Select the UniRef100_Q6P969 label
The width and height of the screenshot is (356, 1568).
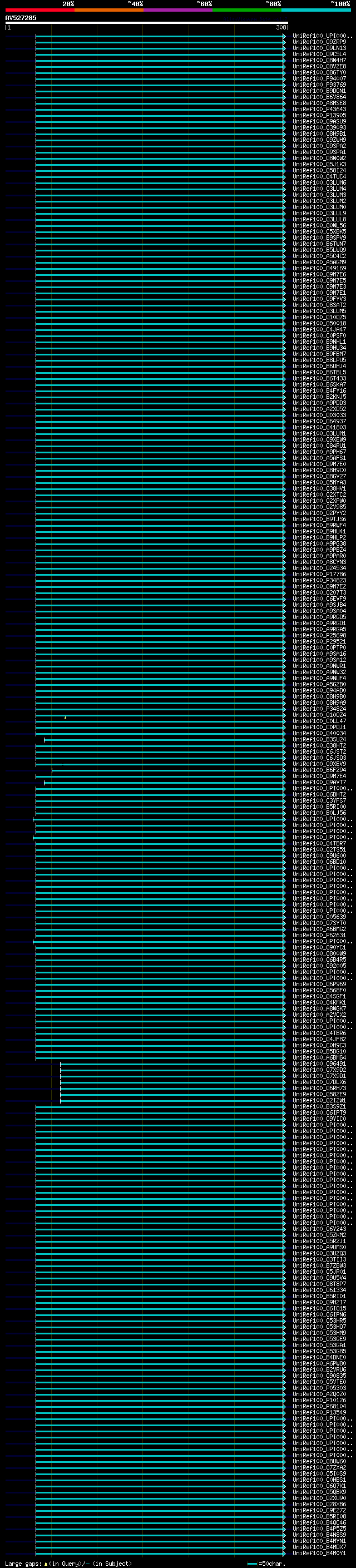click(319, 983)
